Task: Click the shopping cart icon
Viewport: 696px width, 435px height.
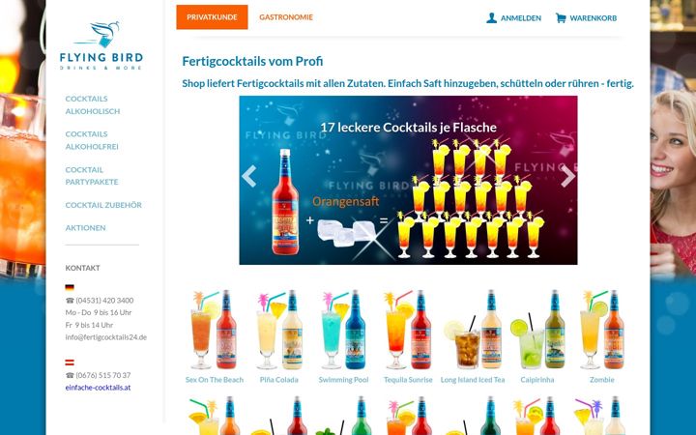Action: (561, 17)
